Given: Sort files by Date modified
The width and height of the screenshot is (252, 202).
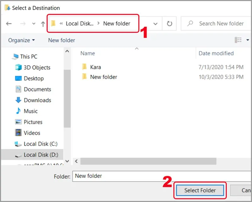Looking at the screenshot, I should 216,53.
